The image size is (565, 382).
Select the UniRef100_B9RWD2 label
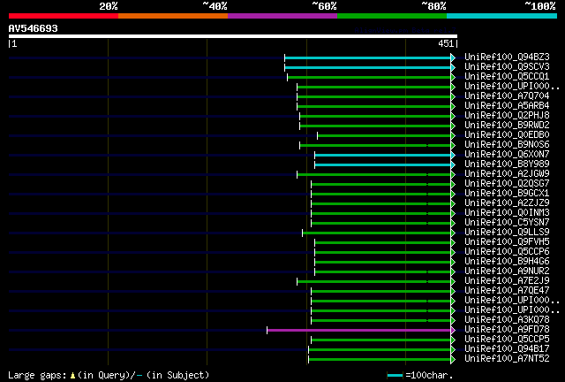pos(507,126)
